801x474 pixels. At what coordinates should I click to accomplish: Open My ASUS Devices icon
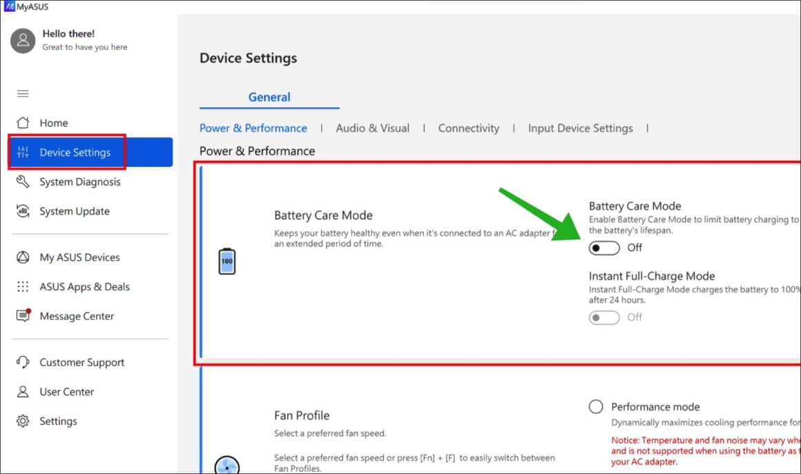point(23,257)
